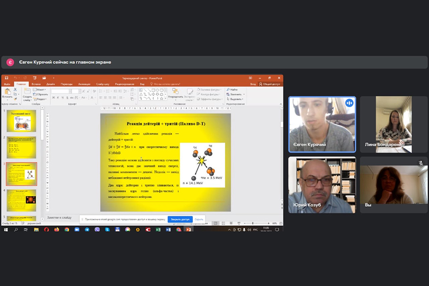Image resolution: width=429 pixels, height=286 pixels.
Task: Select the star shape in shapes gallery
Action: 162,98
